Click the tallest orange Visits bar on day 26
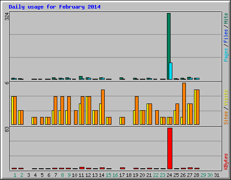 click(184, 103)
